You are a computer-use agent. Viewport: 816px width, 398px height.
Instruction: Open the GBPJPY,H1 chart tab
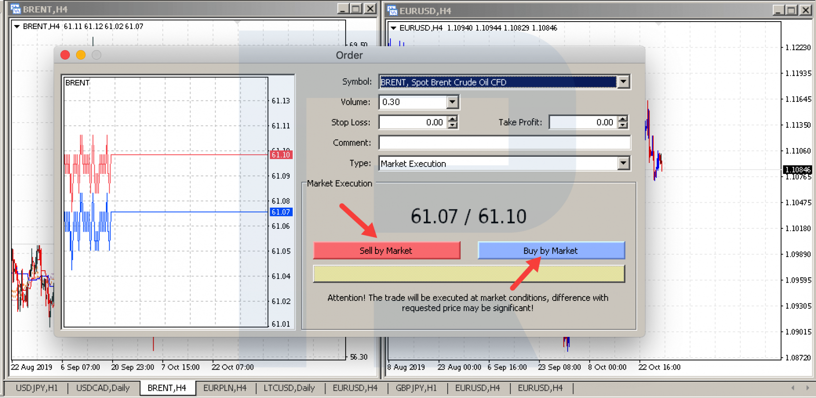[416, 388]
